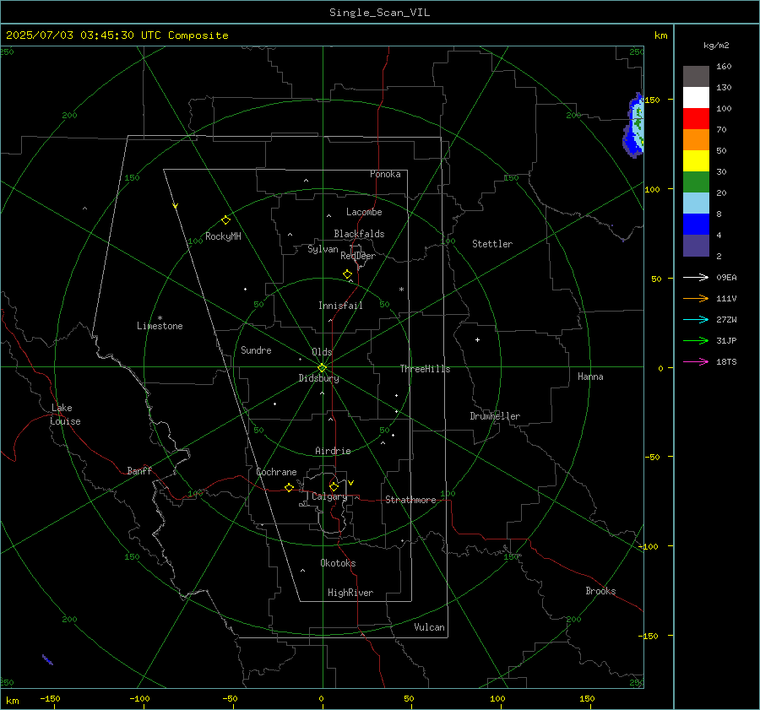The height and width of the screenshot is (710, 760).
Task: Select the purple 2-4 color swatch
Action: coord(696,246)
